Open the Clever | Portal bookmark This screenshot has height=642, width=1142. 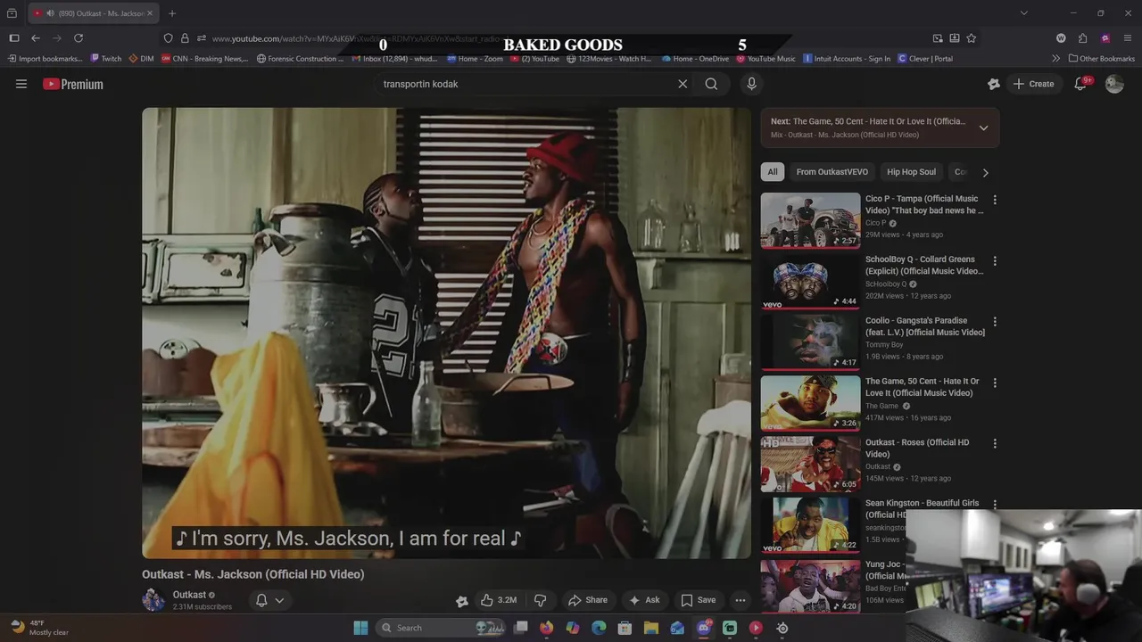pos(925,59)
